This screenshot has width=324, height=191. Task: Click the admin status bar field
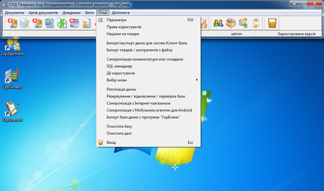pyautogui.click(x=236, y=34)
